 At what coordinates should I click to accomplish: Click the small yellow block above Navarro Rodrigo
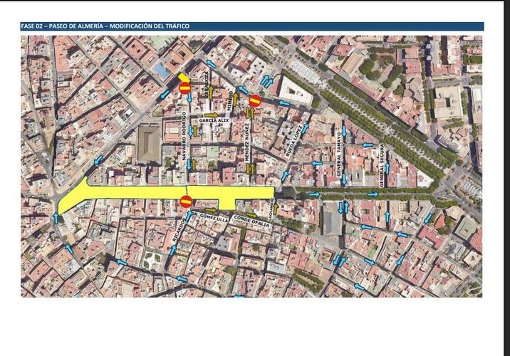point(183,77)
